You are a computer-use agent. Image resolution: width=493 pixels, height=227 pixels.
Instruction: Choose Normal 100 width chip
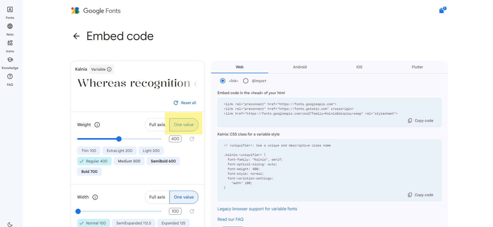coord(94,223)
